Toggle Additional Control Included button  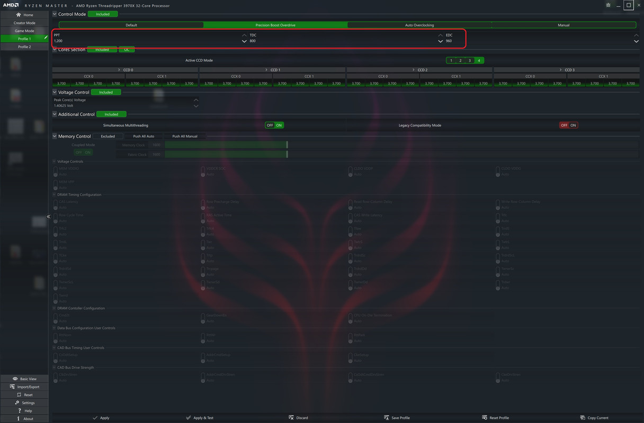point(111,114)
